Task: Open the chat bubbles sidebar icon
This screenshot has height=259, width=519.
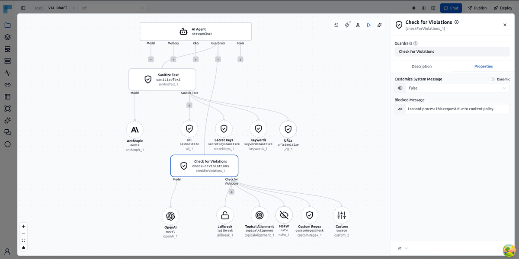Action: [x=7, y=132]
